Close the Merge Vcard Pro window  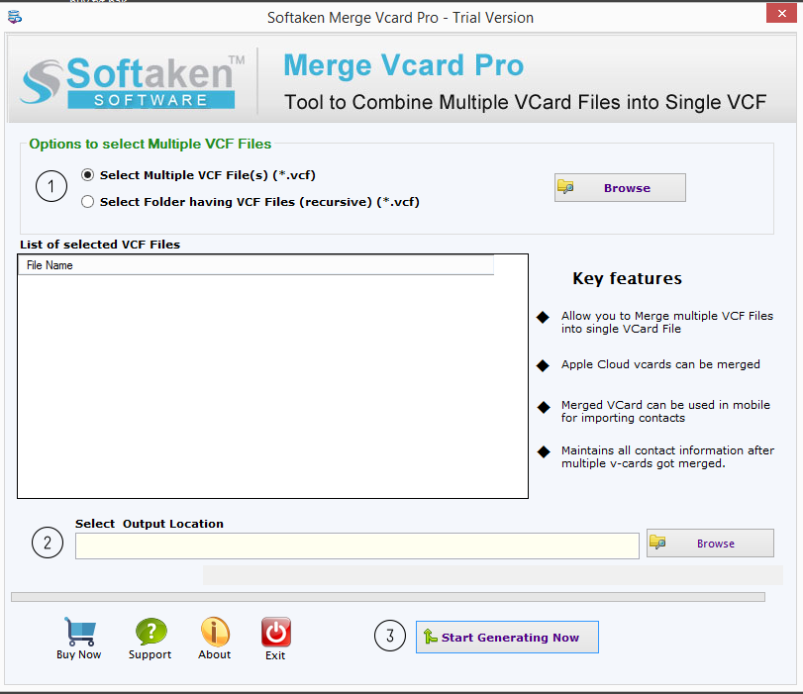click(781, 13)
